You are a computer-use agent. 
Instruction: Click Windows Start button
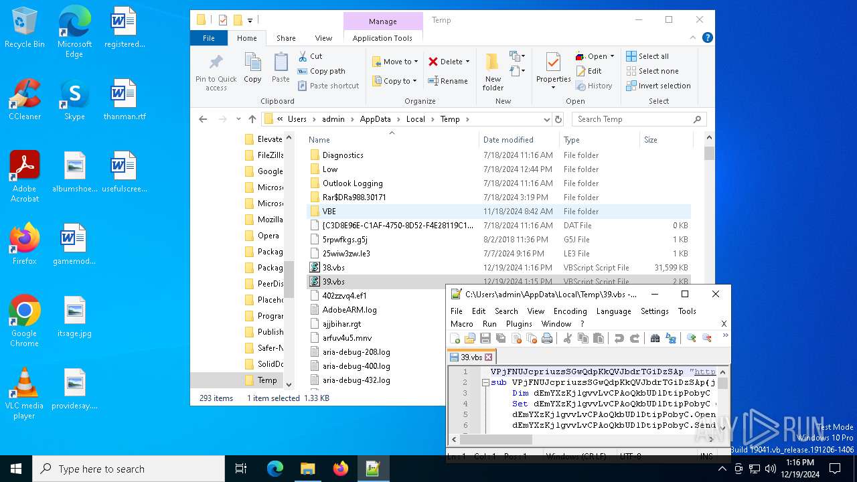(x=16, y=469)
